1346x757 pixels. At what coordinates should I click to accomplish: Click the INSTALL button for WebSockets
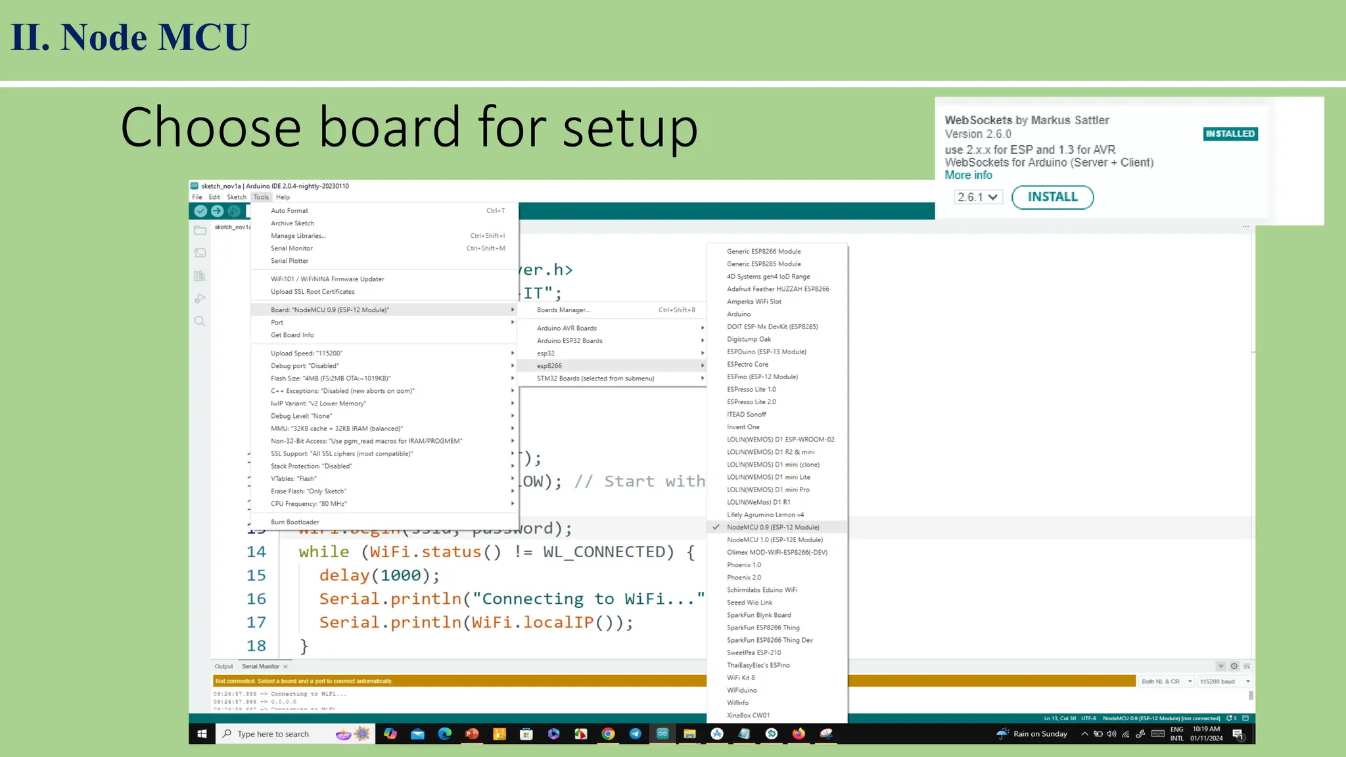pyautogui.click(x=1052, y=197)
